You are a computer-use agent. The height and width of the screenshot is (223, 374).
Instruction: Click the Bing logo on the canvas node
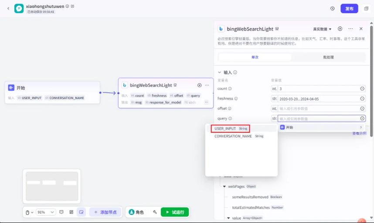click(x=125, y=85)
